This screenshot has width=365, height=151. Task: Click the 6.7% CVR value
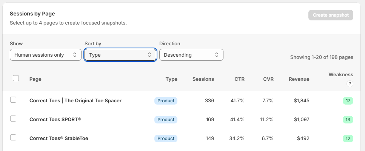tap(268, 139)
